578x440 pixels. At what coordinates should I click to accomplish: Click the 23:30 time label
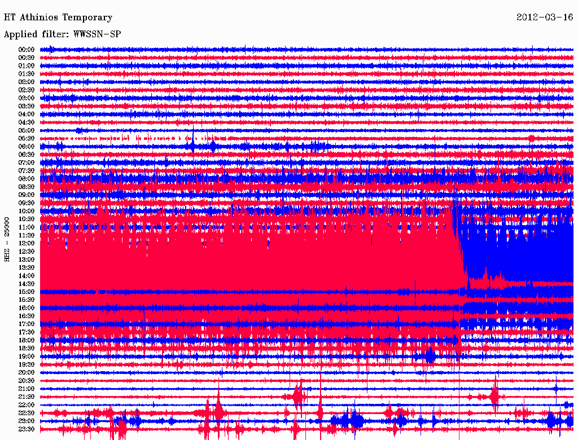pyautogui.click(x=27, y=429)
